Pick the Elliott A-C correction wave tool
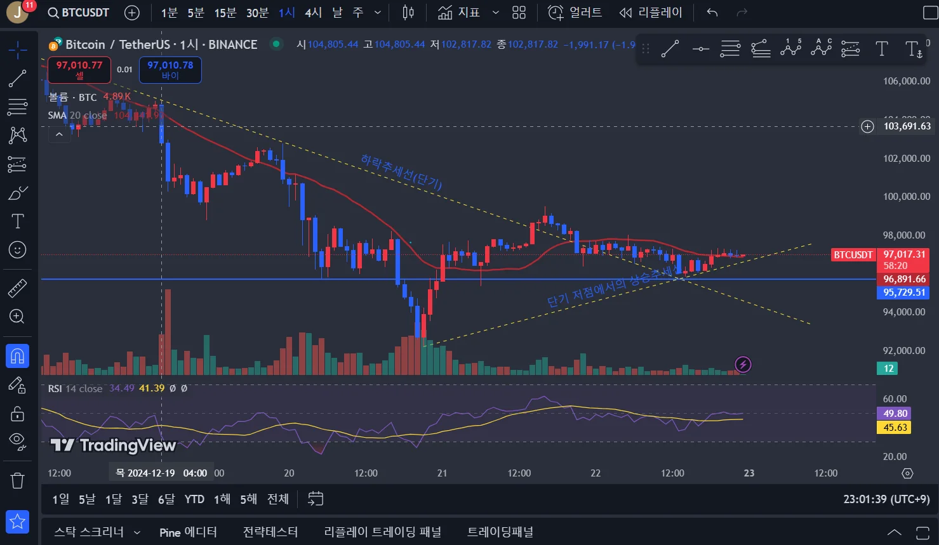Viewport: 939px width, 545px height. (x=821, y=49)
